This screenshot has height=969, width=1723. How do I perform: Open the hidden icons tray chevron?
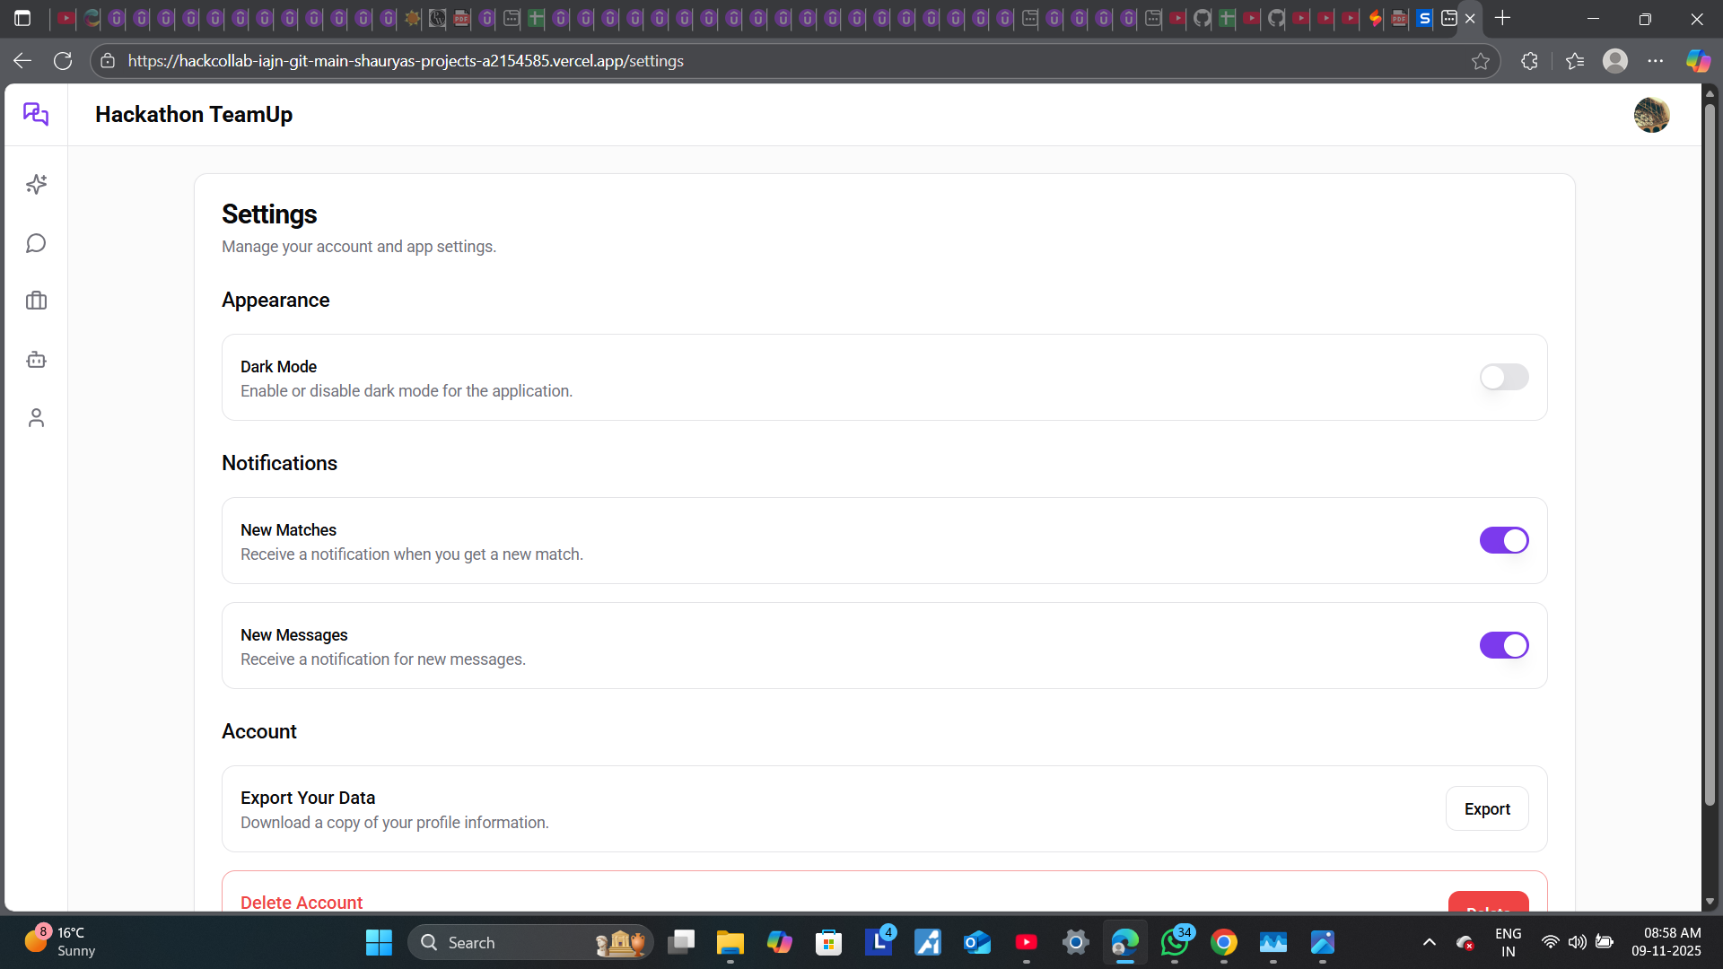[x=1430, y=942]
